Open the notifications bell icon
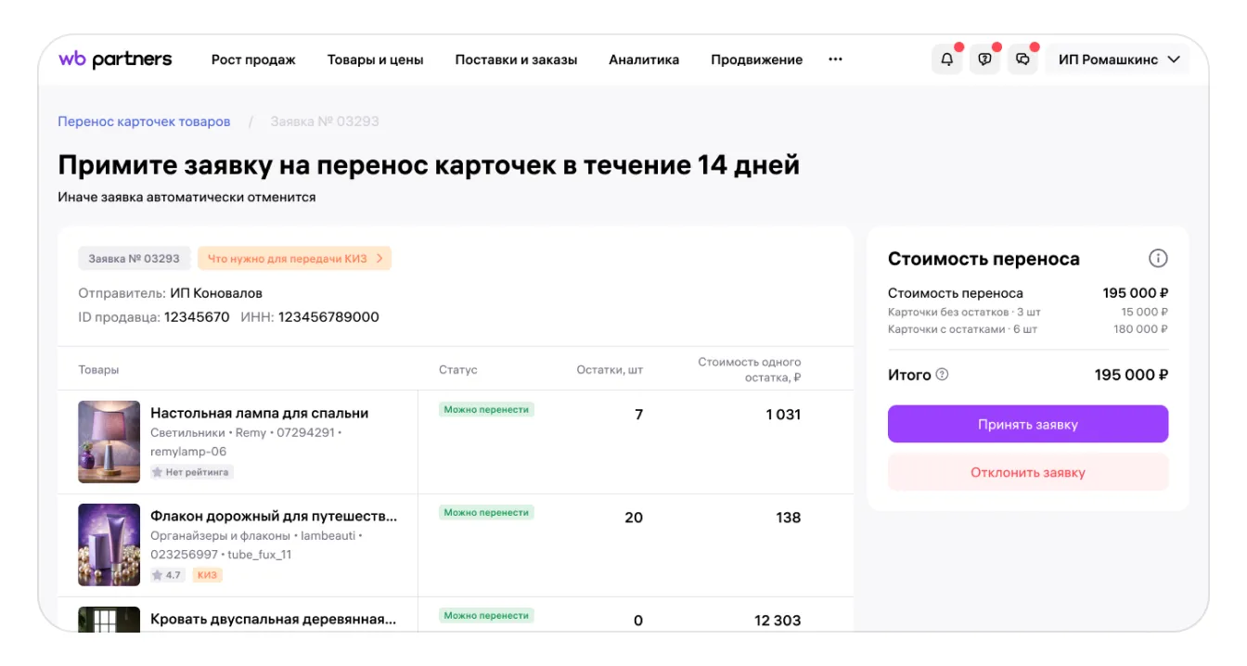Screen dimensions: 1247x666 coord(946,59)
